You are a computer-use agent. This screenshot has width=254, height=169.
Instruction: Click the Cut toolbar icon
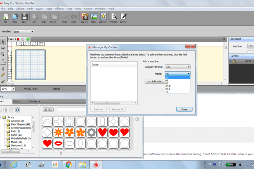point(35,18)
